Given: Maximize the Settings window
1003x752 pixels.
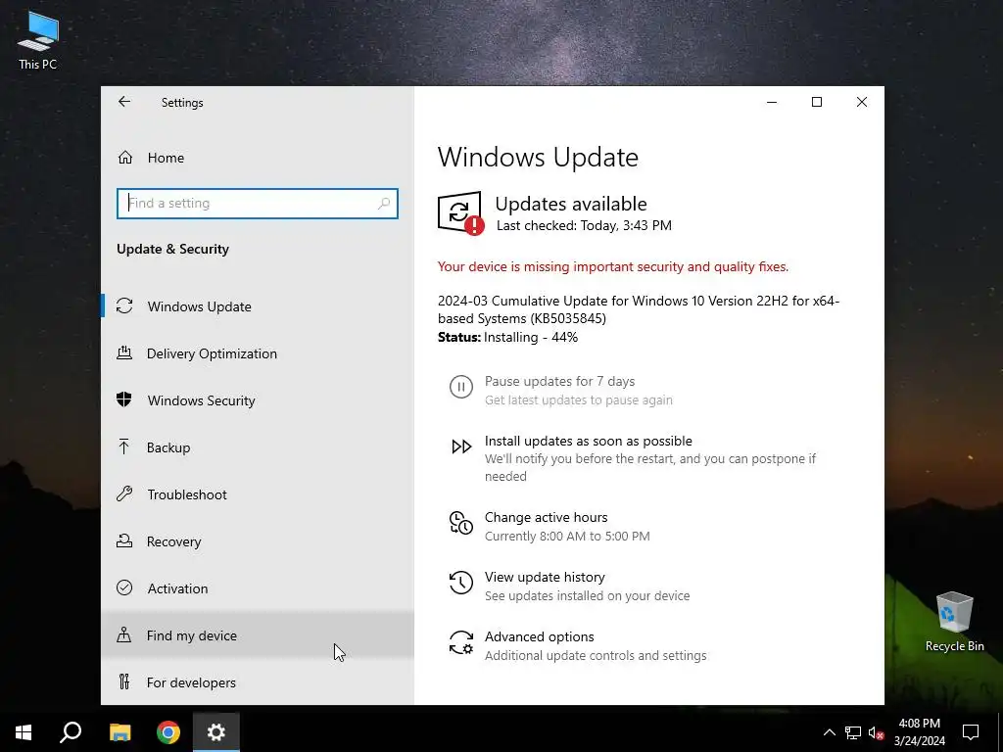Looking at the screenshot, I should 817,102.
